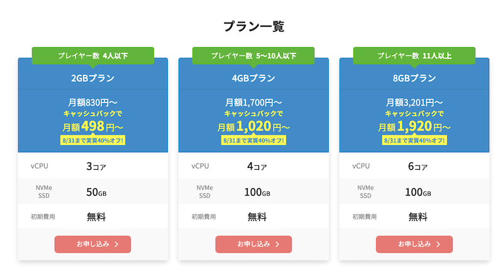Click the 月額498円 cashback price
Image resolution: width=503 pixels, height=271 pixels.
point(92,126)
